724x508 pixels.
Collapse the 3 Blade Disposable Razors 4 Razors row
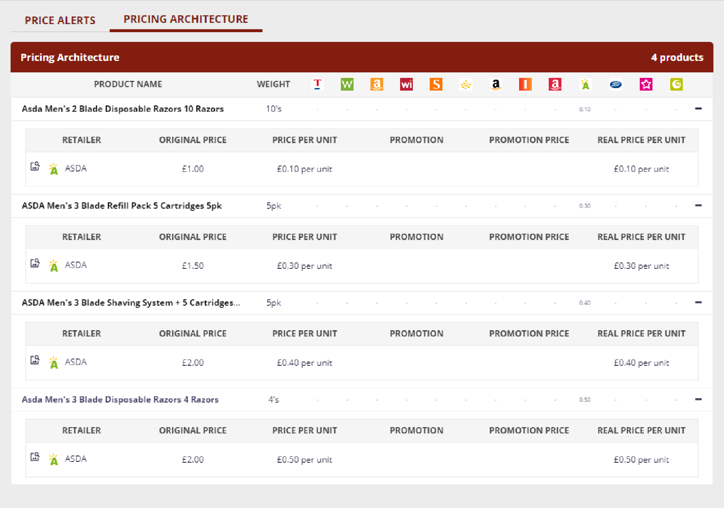(699, 399)
